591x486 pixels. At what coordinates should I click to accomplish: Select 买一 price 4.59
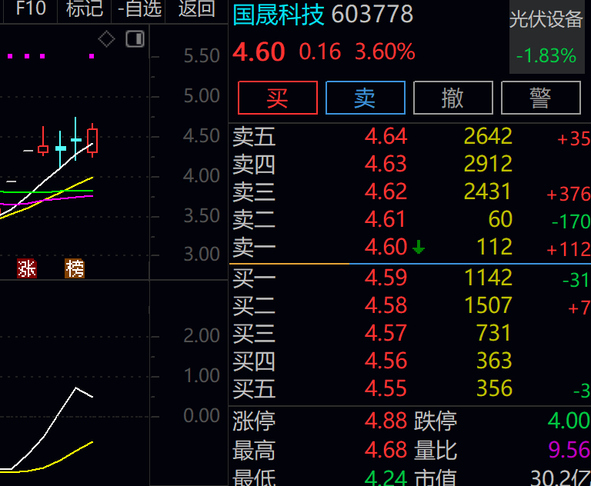[386, 278]
